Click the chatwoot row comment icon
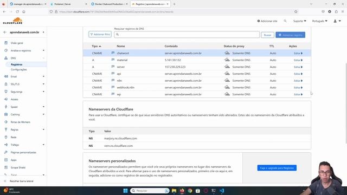 (x=113, y=53)
